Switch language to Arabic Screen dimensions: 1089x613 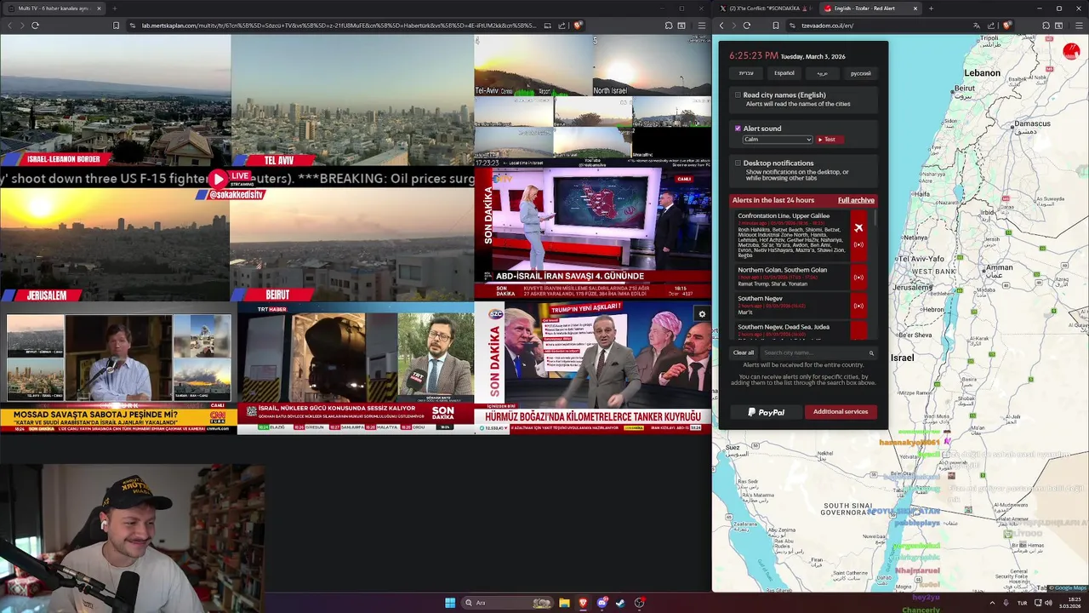tap(822, 73)
